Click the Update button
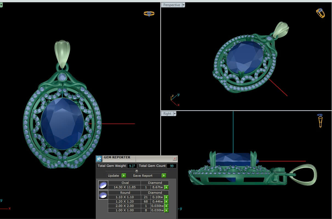This screenshot has height=219, width=332. tap(113, 176)
